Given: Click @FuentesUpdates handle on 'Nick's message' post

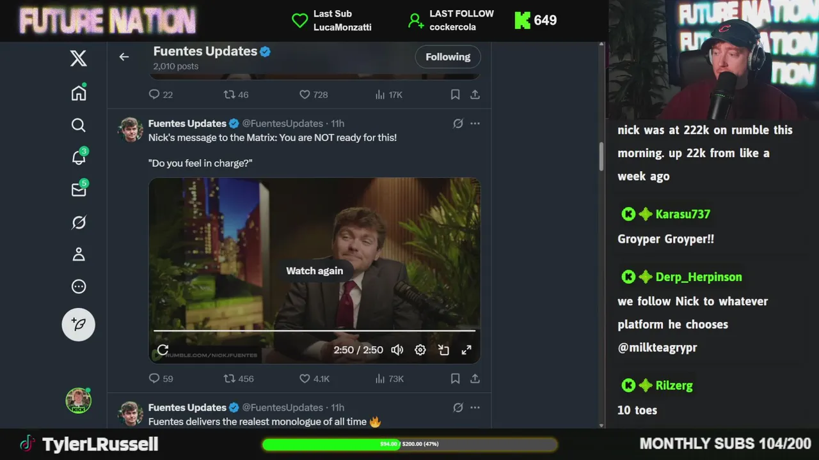Looking at the screenshot, I should 282,123.
